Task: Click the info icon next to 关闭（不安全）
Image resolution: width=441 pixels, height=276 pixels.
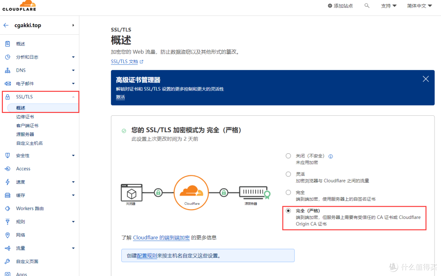Action: point(331,157)
